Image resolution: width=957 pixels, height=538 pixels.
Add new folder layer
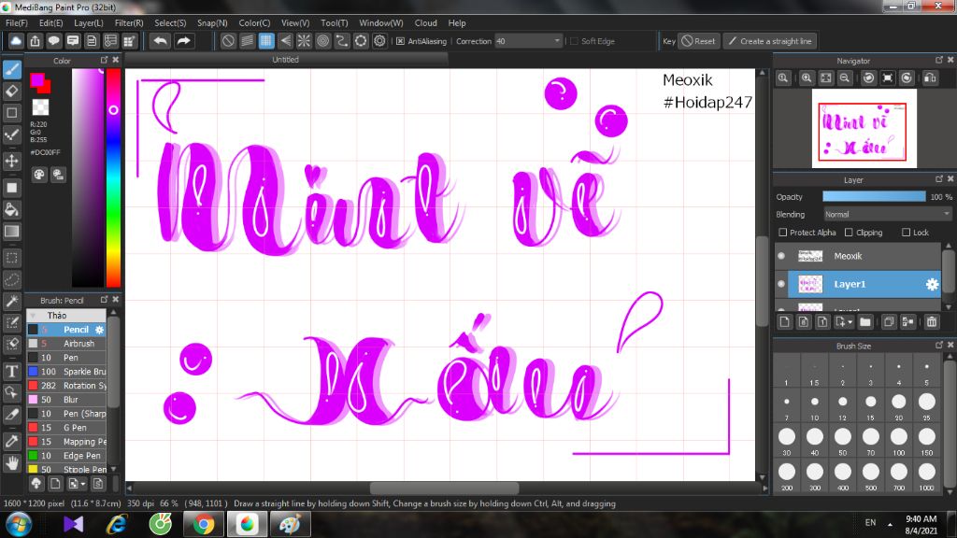tap(865, 321)
